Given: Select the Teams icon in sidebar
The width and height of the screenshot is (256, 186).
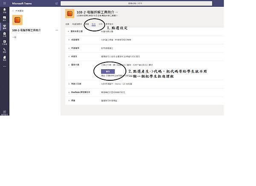Looking at the screenshot, I should tap(4, 26).
